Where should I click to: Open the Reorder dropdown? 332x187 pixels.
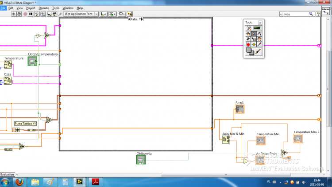122,14
